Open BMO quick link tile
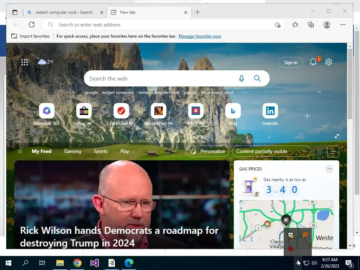 click(x=195, y=114)
